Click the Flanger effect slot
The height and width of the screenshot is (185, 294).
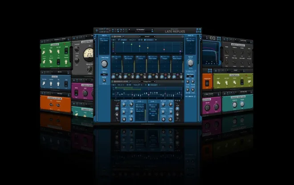165,58
